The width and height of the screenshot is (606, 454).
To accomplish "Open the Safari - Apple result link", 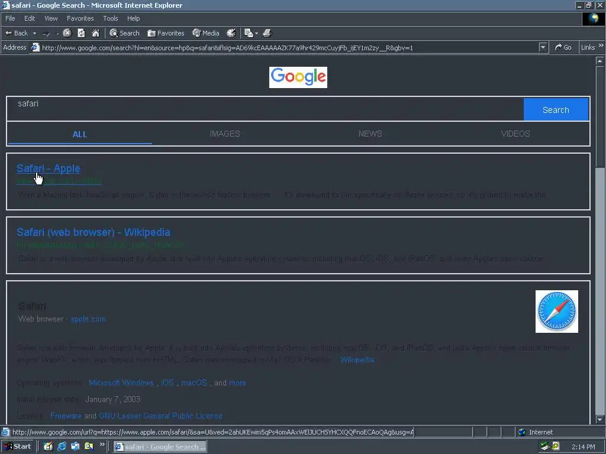I will click(x=49, y=168).
